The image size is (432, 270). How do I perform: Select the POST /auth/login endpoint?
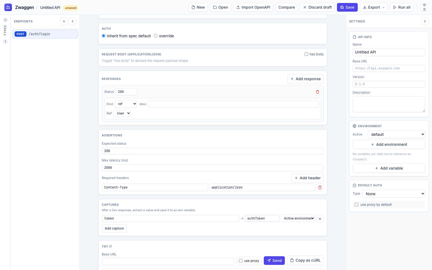45,34
